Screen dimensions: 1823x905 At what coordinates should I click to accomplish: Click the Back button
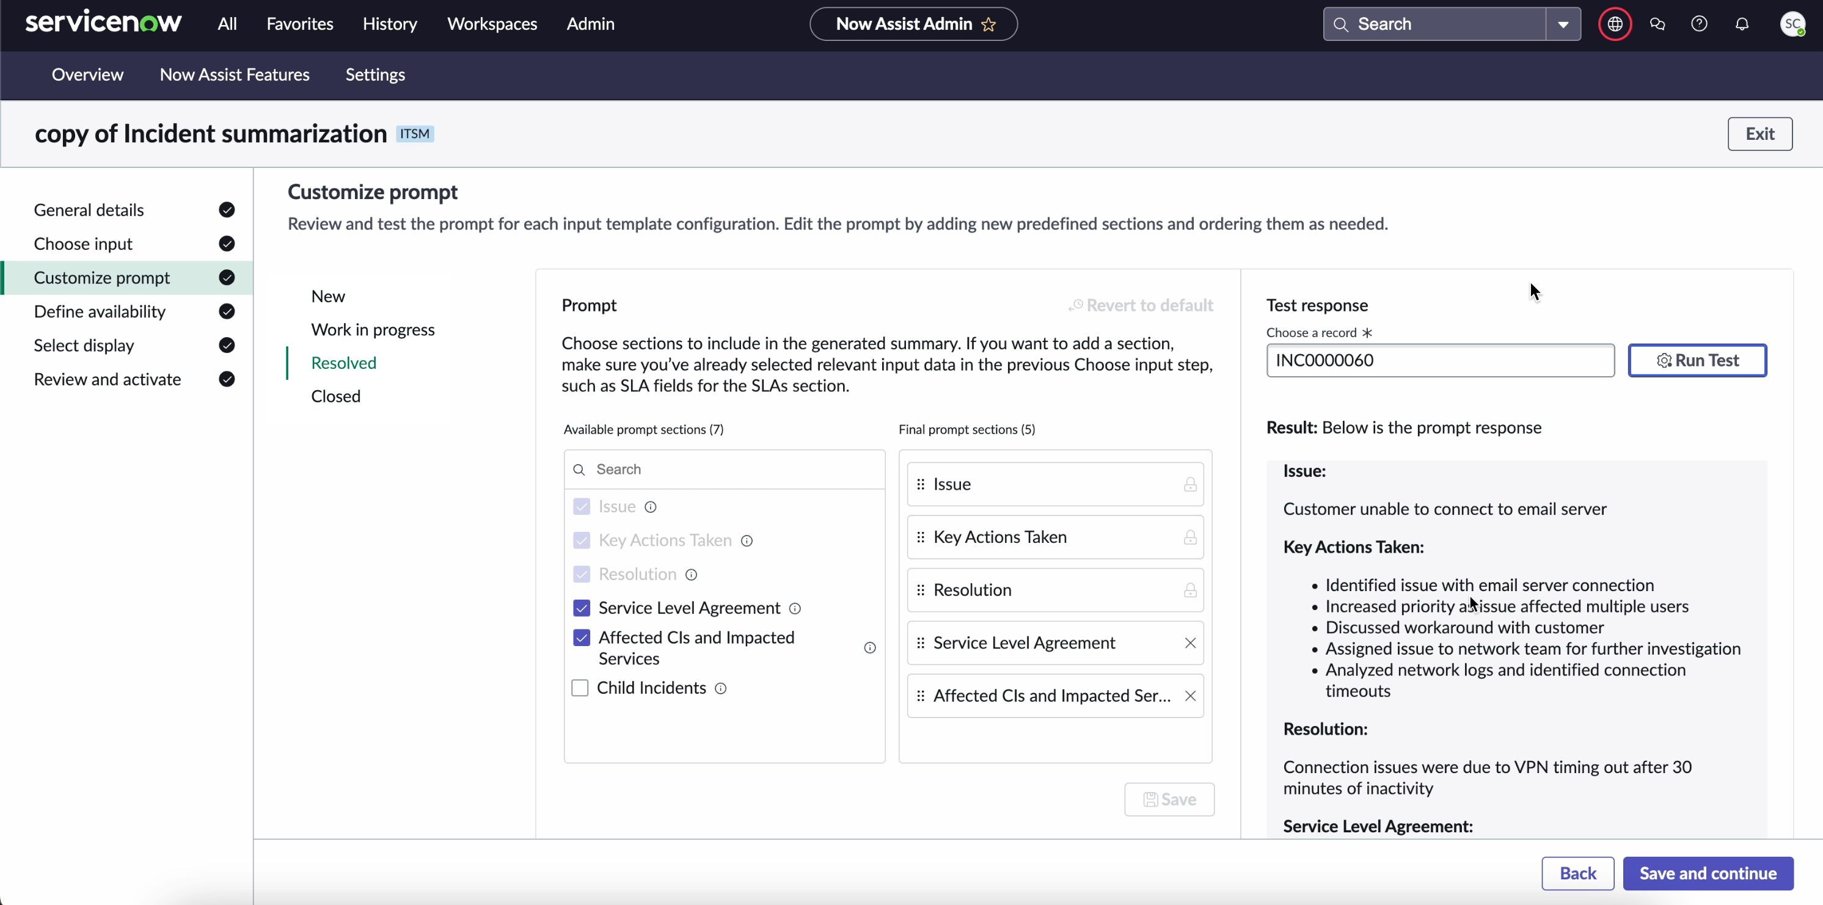click(1577, 874)
